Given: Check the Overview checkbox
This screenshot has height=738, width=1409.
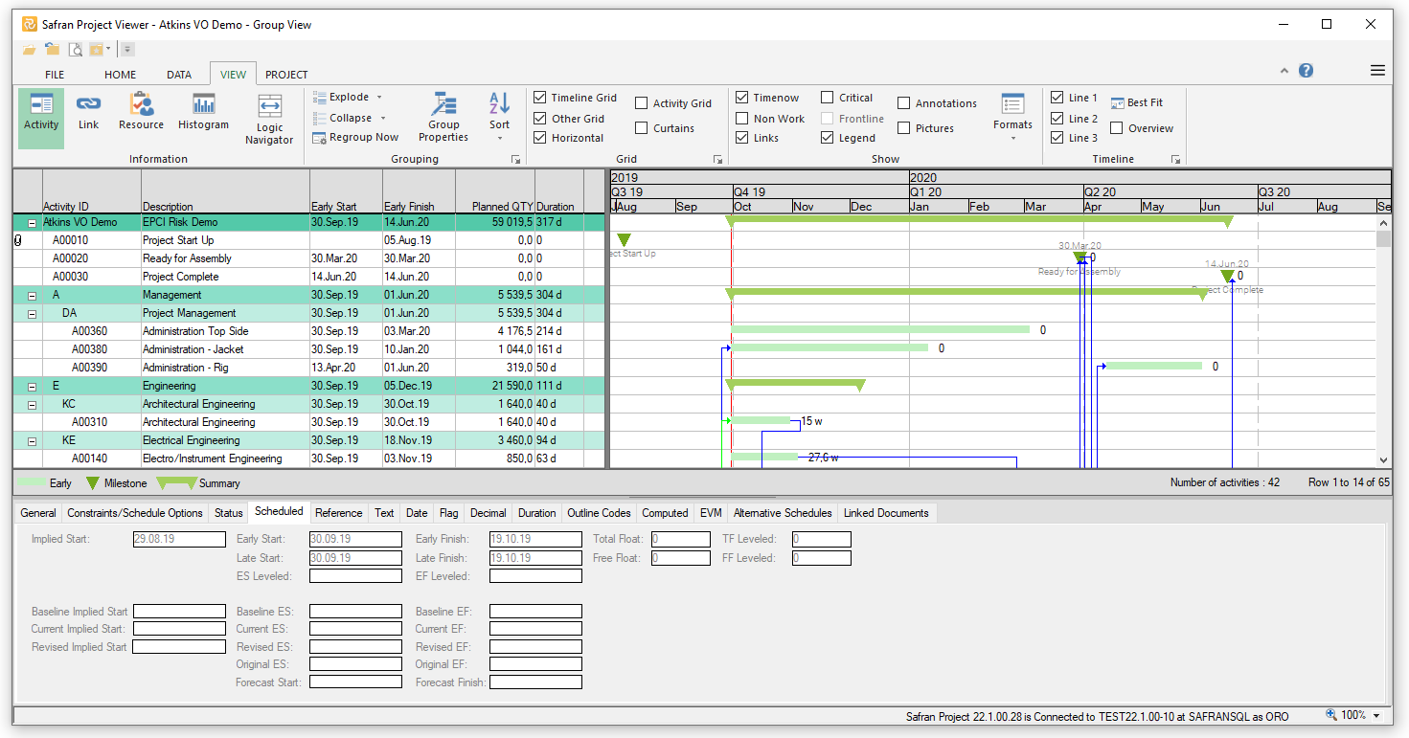Looking at the screenshot, I should pos(1117,128).
